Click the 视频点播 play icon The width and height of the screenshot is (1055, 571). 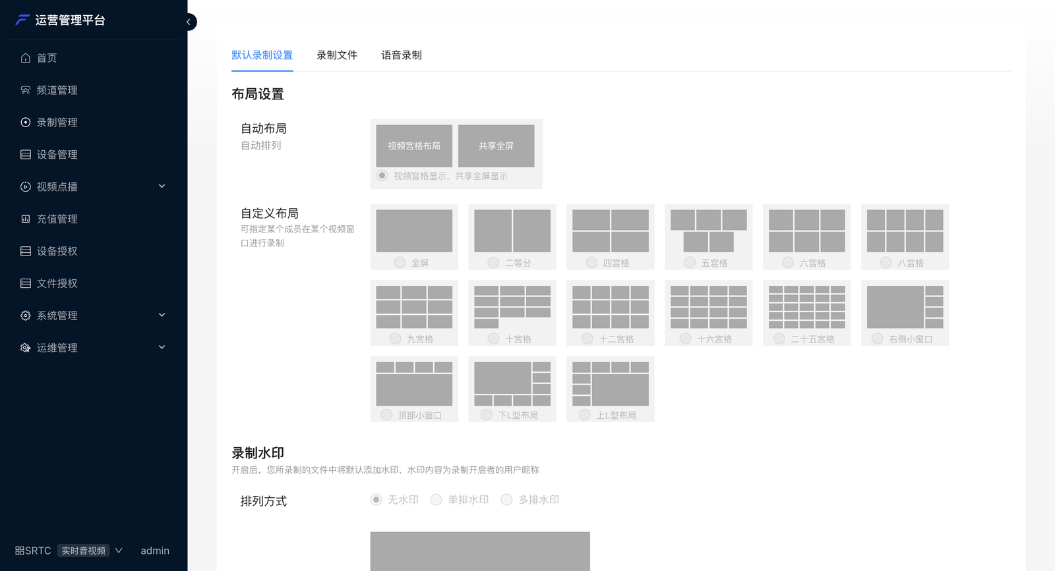click(26, 187)
